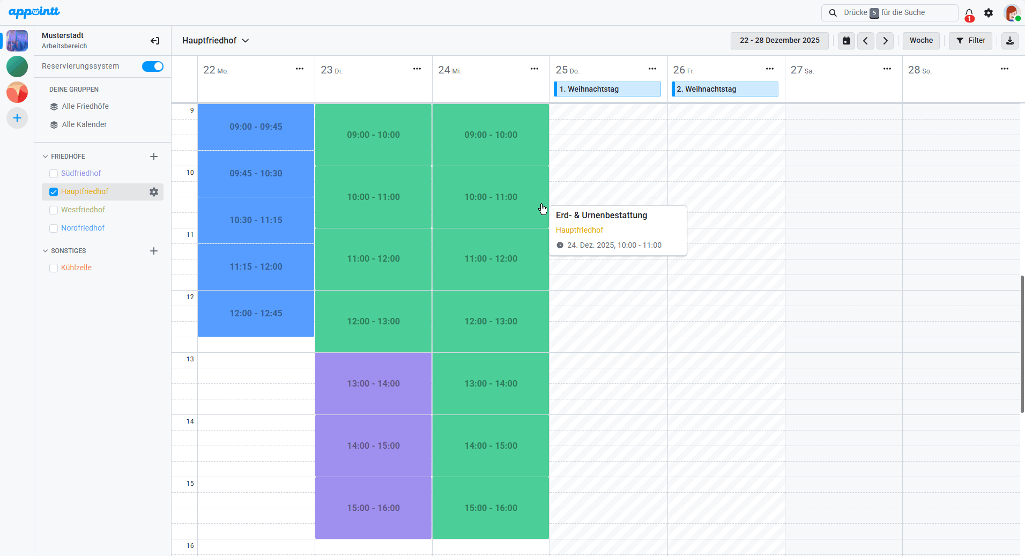Open the three-dot menu for 24 Mi.
1025x556 pixels.
(534, 69)
